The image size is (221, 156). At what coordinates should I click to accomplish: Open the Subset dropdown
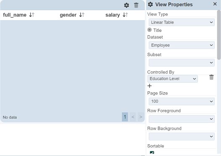[182, 62]
